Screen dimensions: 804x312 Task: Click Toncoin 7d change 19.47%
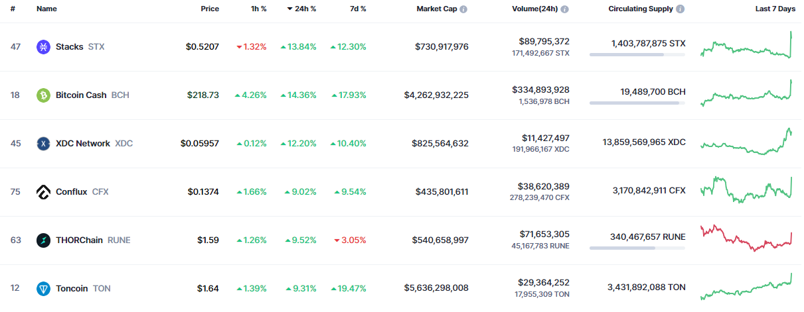349,289
